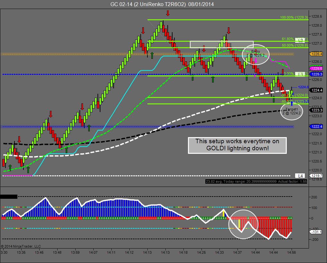Viewport: 327px width, 263px height.
Task: Click the 50.00% (1226.8) Fibonacci label
Action: point(295,45)
